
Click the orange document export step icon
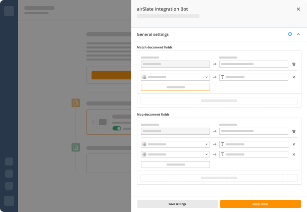[x=76, y=103]
